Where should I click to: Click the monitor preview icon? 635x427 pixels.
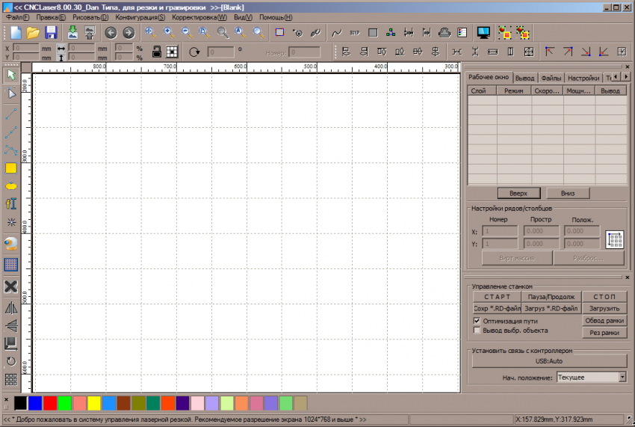pos(483,32)
